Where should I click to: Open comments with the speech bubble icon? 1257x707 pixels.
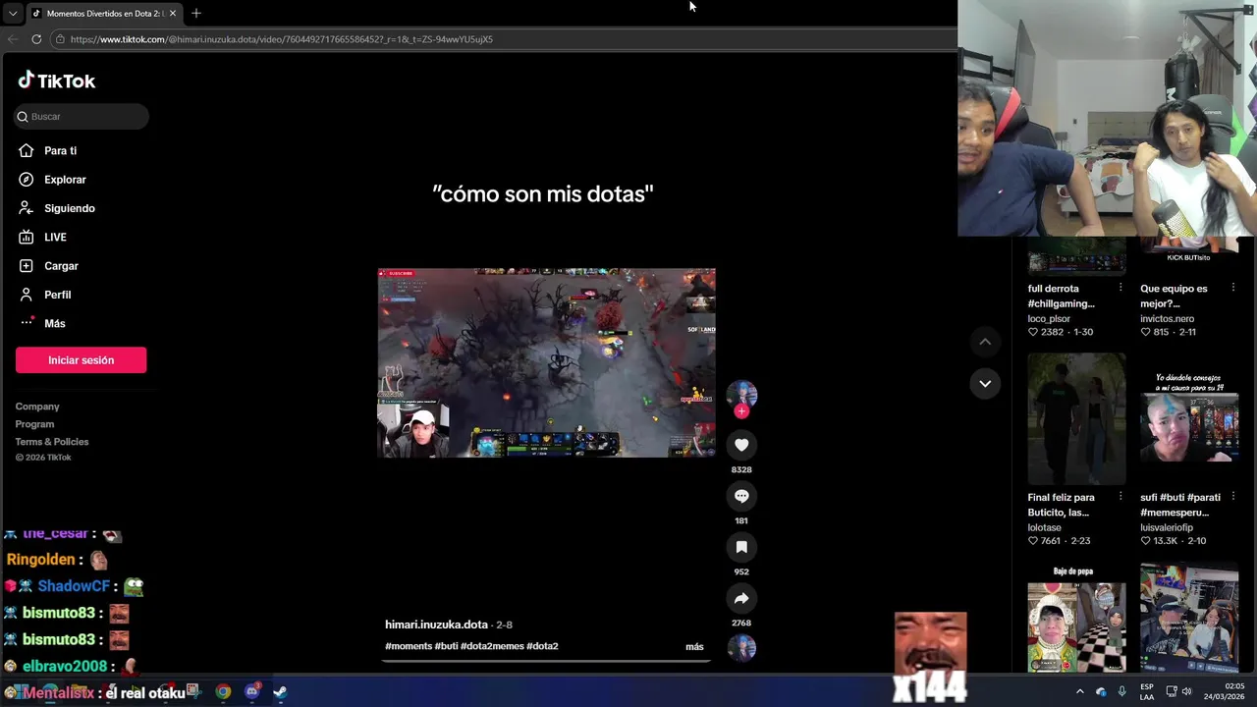(x=741, y=496)
